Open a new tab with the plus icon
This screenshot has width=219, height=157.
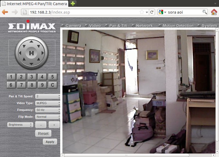(x=73, y=4)
